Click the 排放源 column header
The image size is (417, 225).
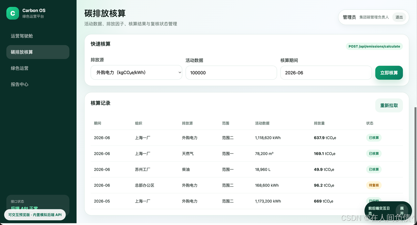pos(187,123)
